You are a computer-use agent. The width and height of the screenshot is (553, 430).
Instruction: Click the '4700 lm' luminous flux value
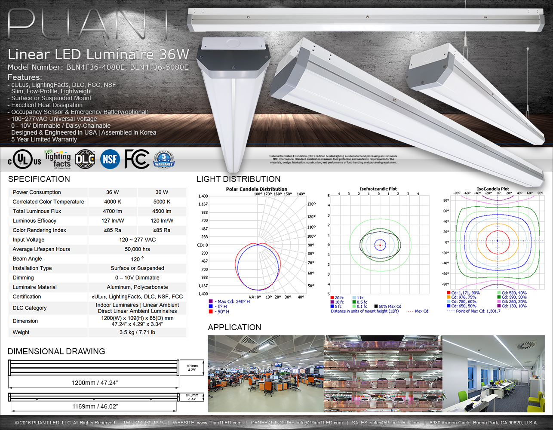(x=113, y=211)
